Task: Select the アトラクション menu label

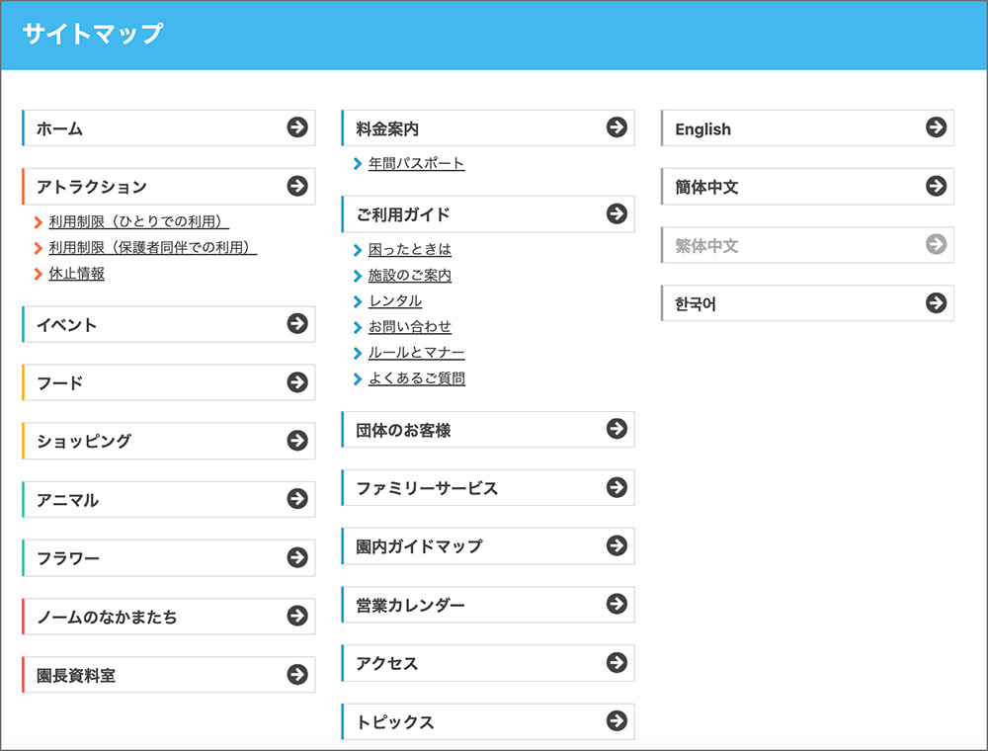Action: tap(92, 187)
